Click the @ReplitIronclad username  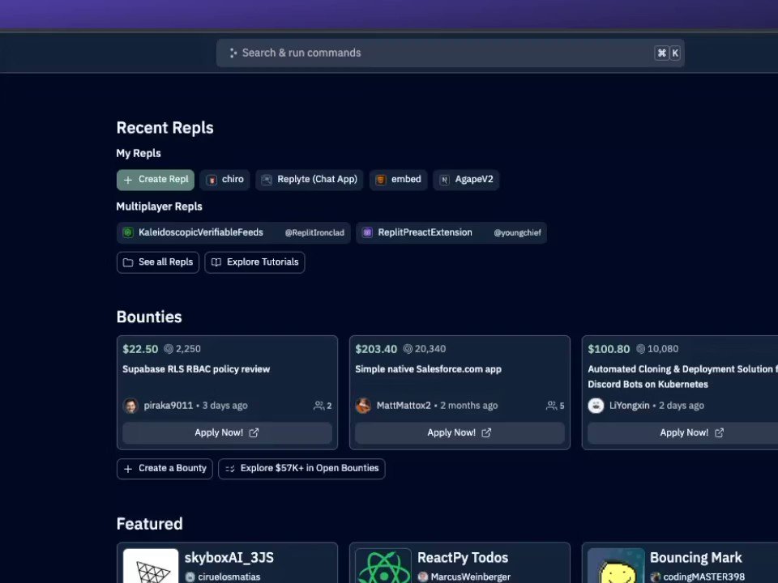coord(314,233)
